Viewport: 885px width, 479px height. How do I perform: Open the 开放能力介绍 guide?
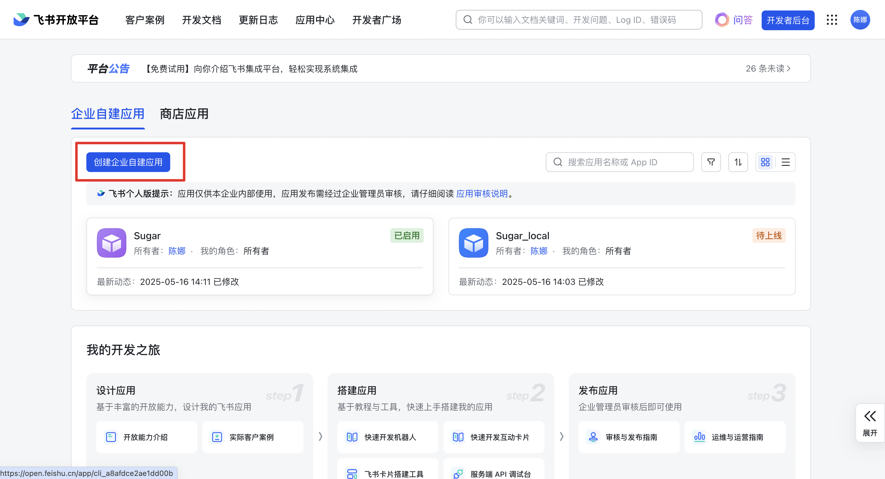(x=147, y=437)
